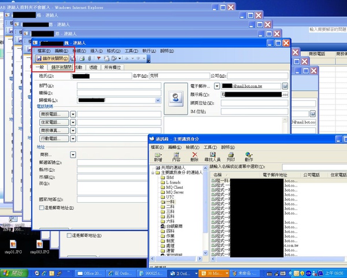This screenshot has height=278, width=347.
Task: Open the 歸檔為(L) combo box dropdown
Action: tap(158, 100)
